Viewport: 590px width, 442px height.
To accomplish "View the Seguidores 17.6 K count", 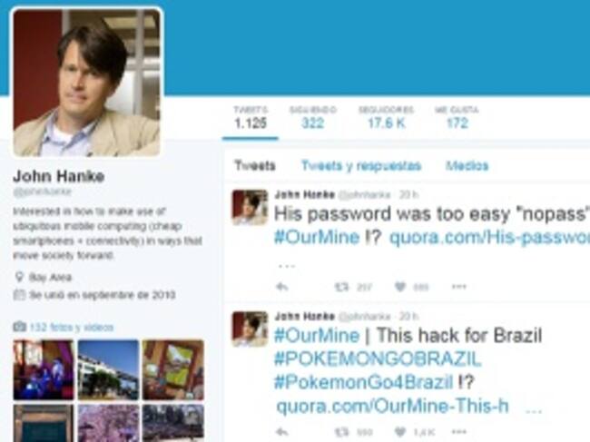I will tap(386, 118).
